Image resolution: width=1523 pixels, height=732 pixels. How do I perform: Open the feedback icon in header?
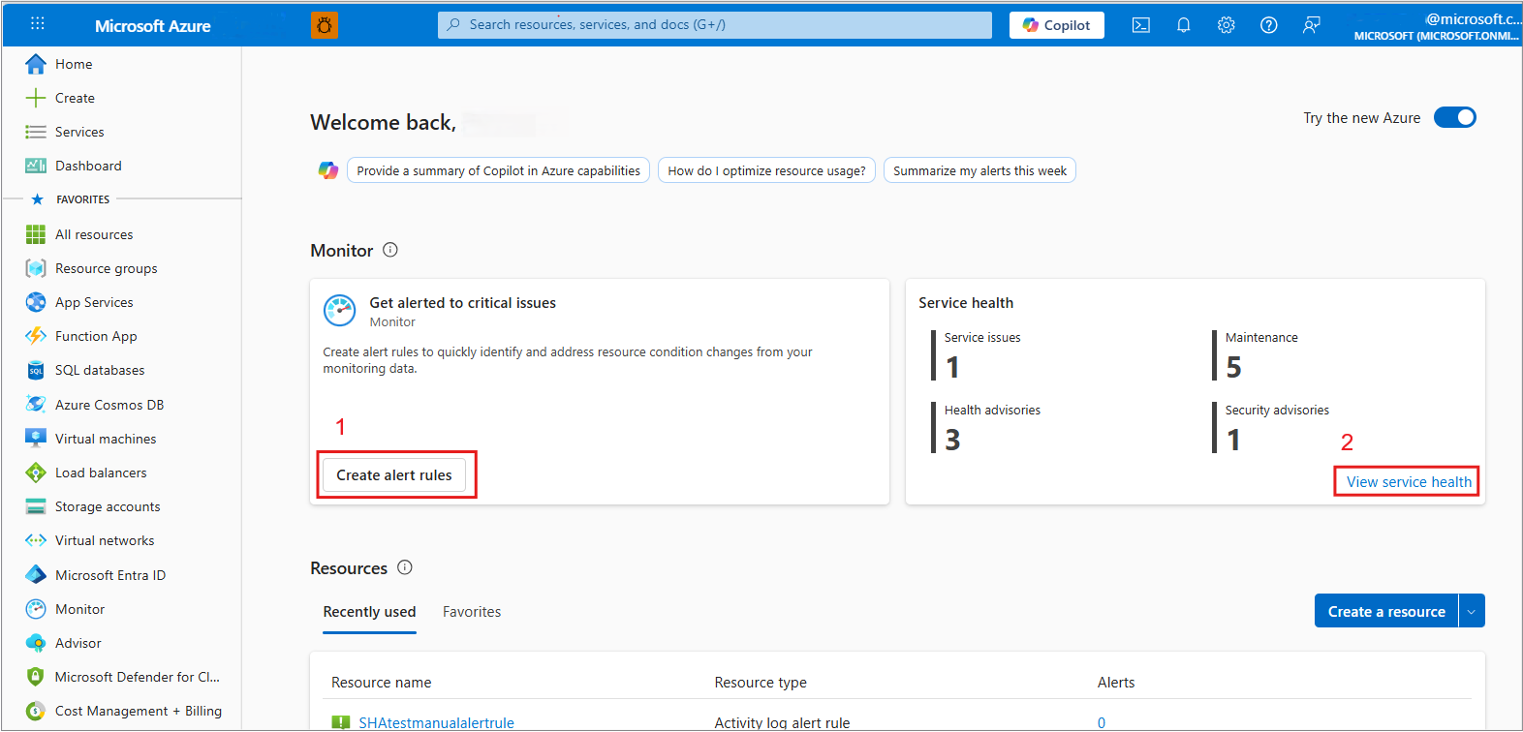(1311, 25)
